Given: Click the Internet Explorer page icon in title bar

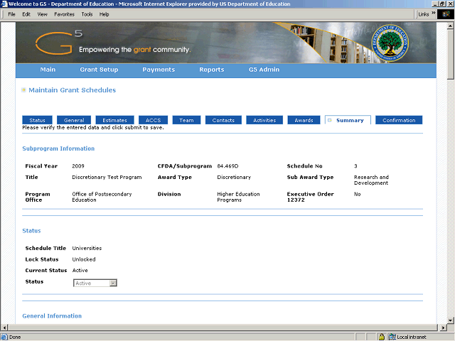Looking at the screenshot, I should (4, 4).
